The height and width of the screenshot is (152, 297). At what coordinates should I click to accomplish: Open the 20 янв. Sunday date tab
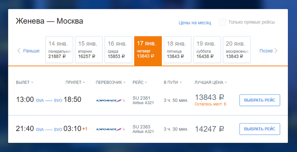[x=237, y=50]
